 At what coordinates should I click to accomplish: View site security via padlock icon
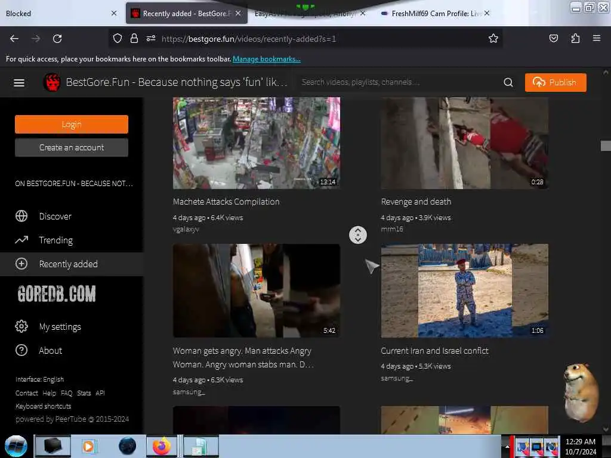tap(134, 38)
